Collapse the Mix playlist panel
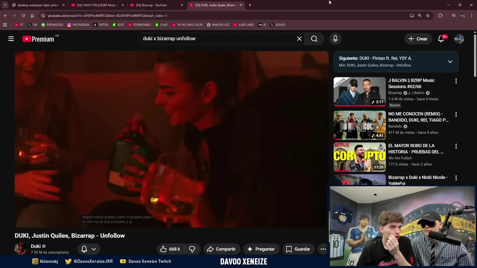 [450, 62]
